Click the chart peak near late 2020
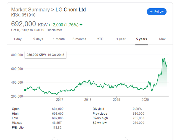Viewport: 177px width, 140px height. coord(164,57)
